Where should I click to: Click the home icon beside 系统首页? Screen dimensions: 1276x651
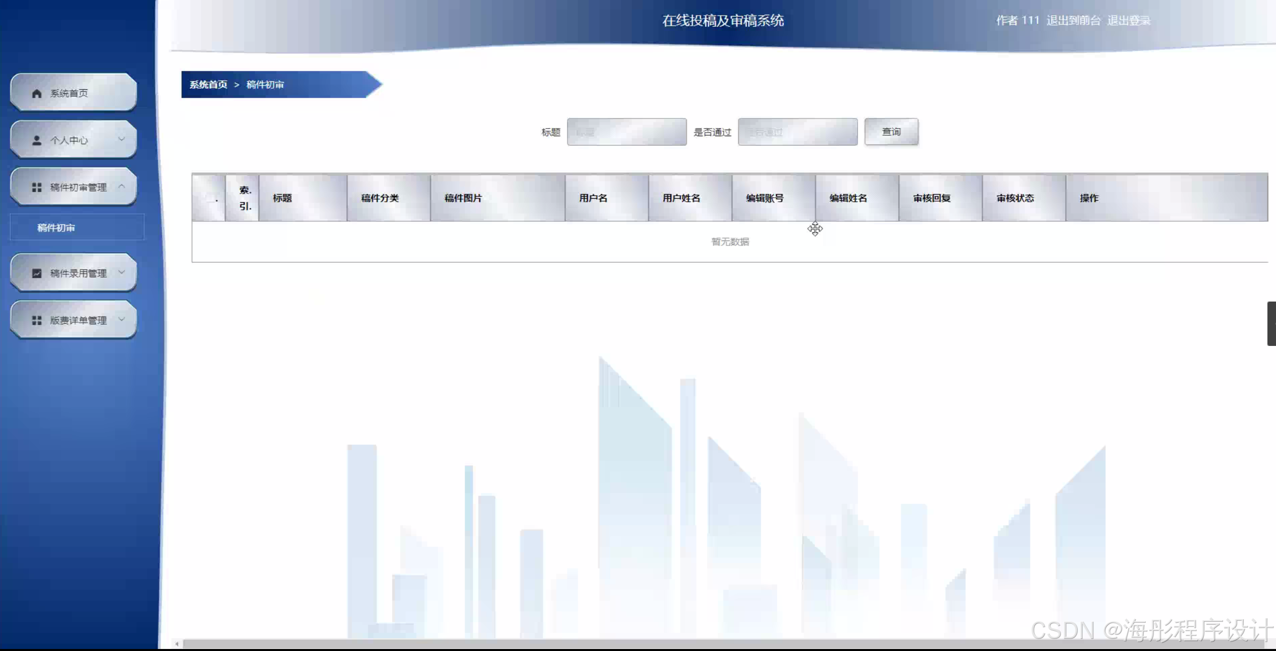coord(36,93)
